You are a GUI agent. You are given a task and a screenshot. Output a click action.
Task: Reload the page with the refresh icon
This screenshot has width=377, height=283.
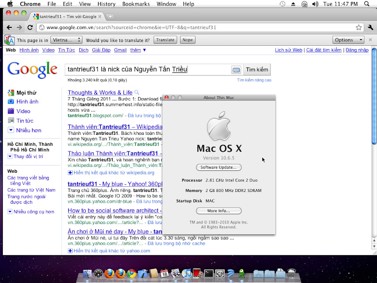(x=30, y=27)
